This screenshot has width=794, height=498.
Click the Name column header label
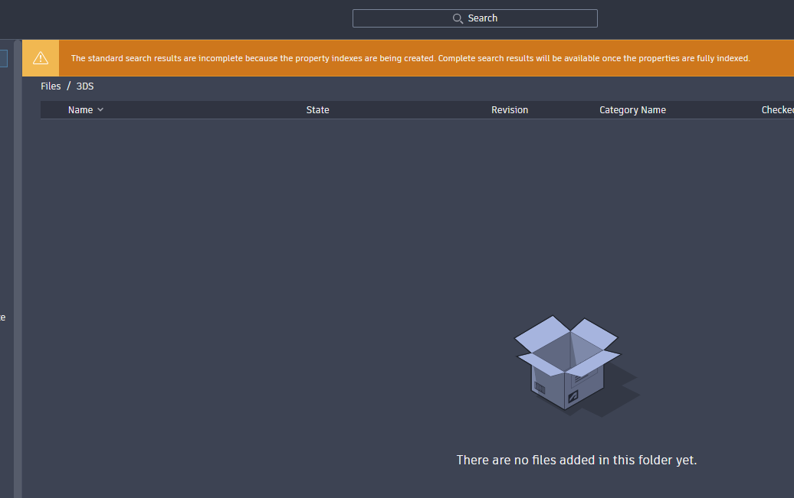click(79, 109)
